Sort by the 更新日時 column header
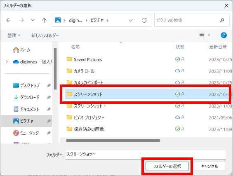This screenshot has width=233, height=176. pos(218,47)
